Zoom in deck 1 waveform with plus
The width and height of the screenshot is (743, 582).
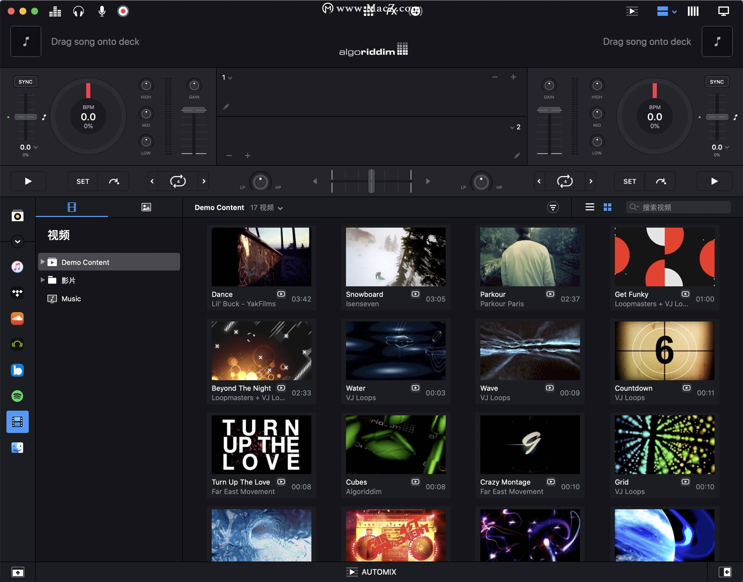pyautogui.click(x=513, y=77)
